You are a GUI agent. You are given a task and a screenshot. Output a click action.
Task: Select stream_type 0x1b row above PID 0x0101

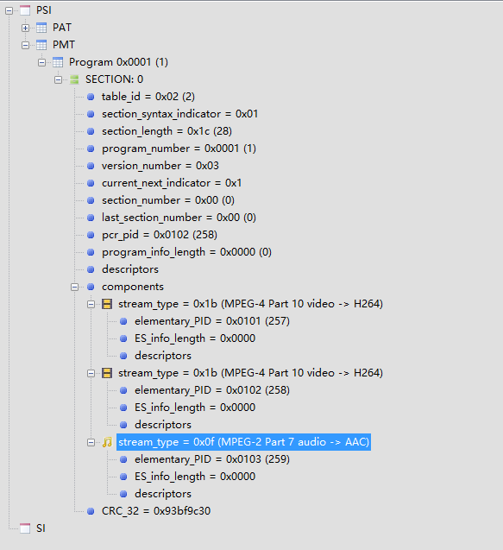(250, 304)
